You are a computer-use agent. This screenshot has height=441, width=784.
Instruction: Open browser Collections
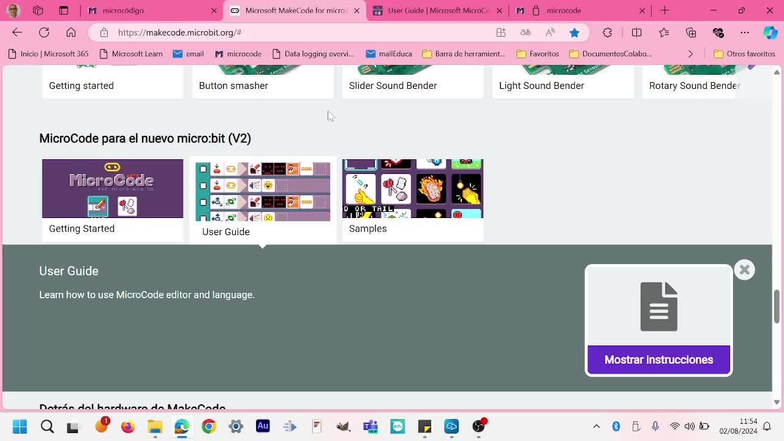(x=691, y=32)
